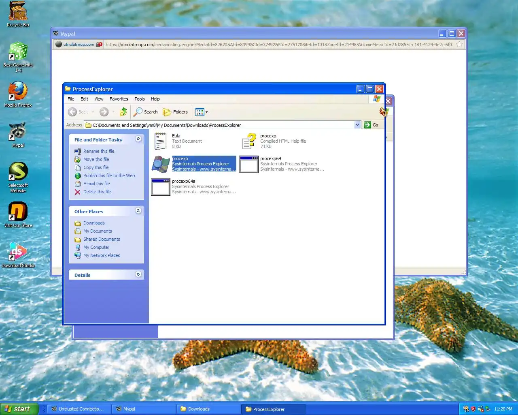Open the Views dropdown button

[x=201, y=112]
